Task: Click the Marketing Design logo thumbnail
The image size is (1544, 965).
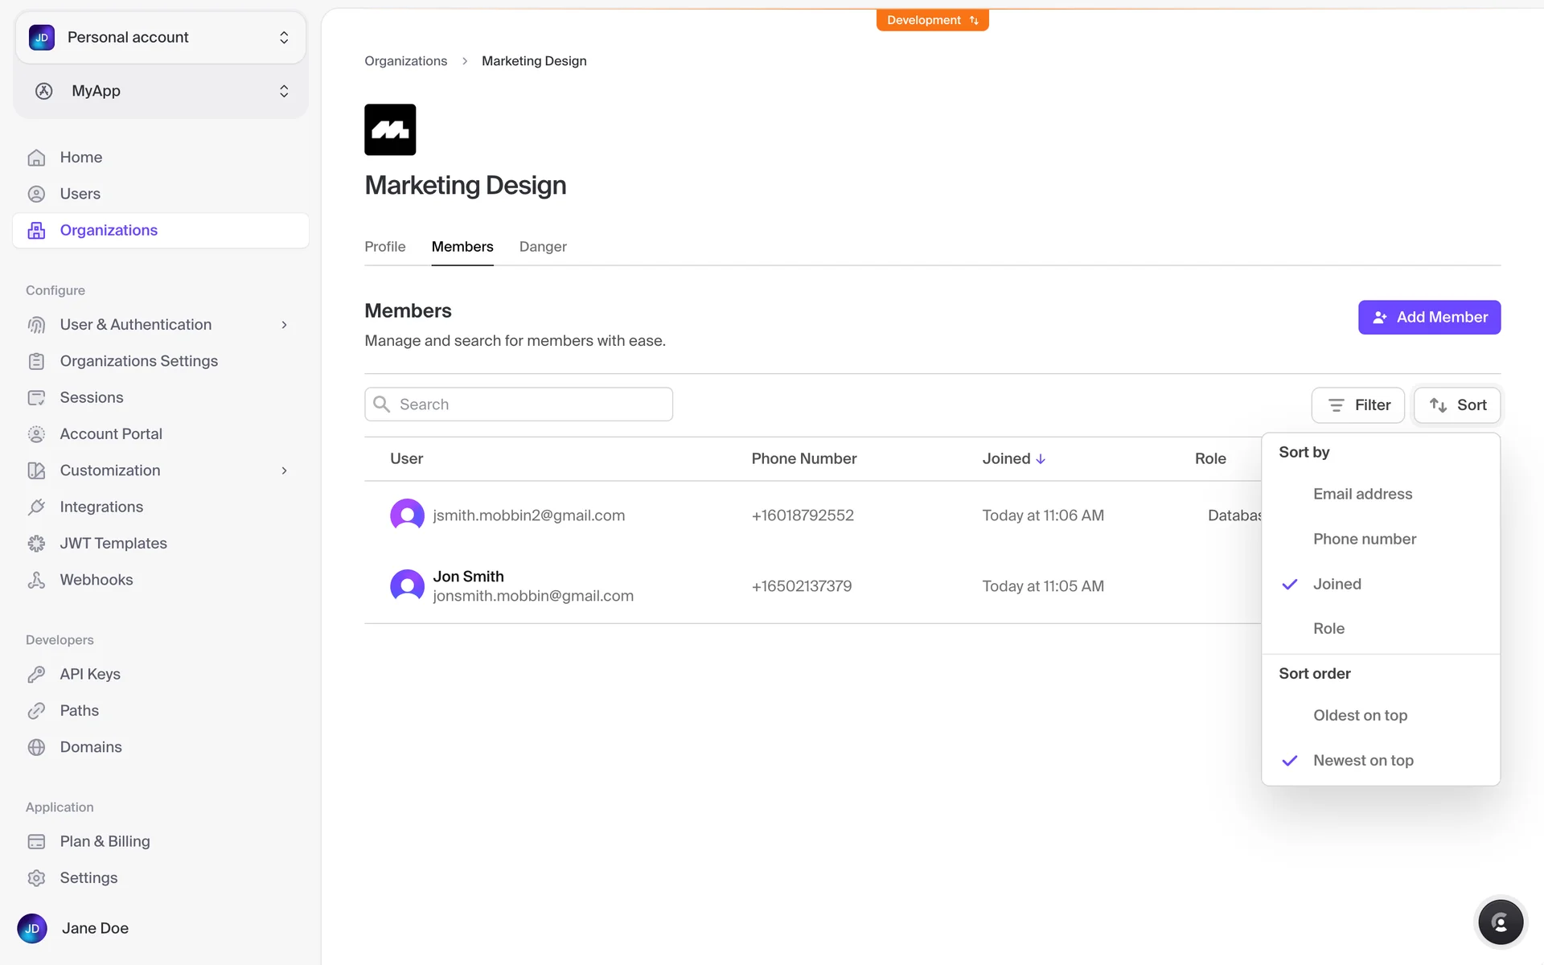Action: tap(390, 129)
